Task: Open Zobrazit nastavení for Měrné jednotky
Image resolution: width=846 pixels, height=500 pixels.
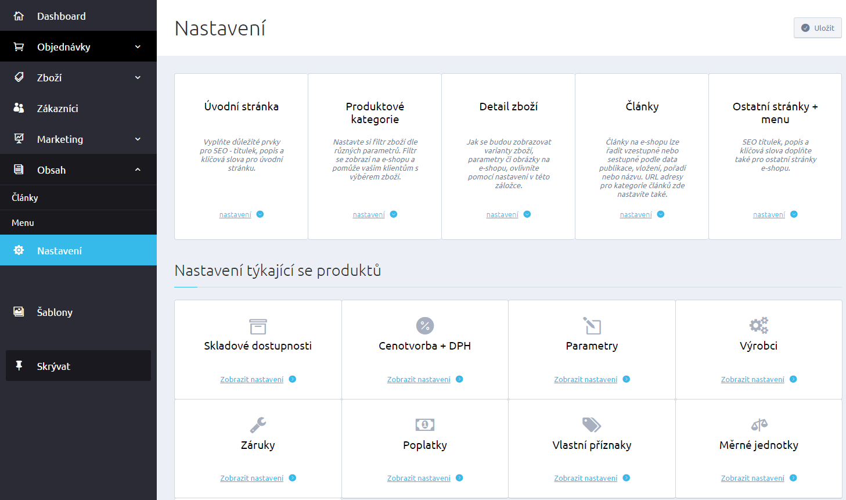Action: (753, 479)
